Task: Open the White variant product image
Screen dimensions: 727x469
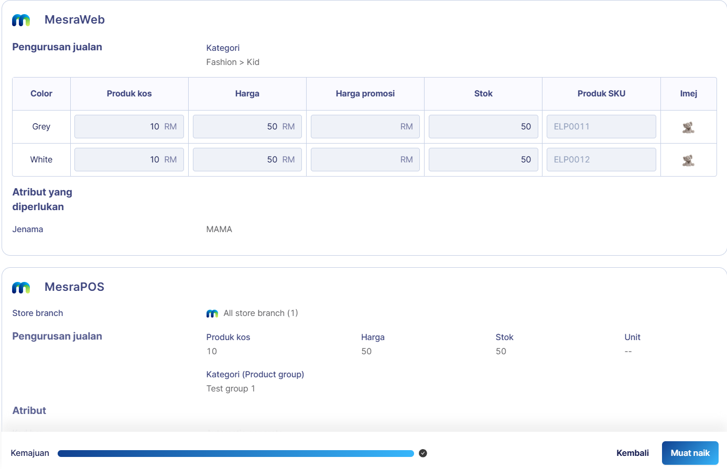Action: tap(688, 160)
